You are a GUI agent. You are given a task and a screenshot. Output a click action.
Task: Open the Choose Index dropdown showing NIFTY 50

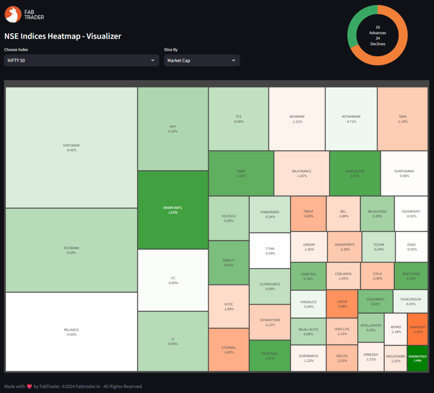81,60
